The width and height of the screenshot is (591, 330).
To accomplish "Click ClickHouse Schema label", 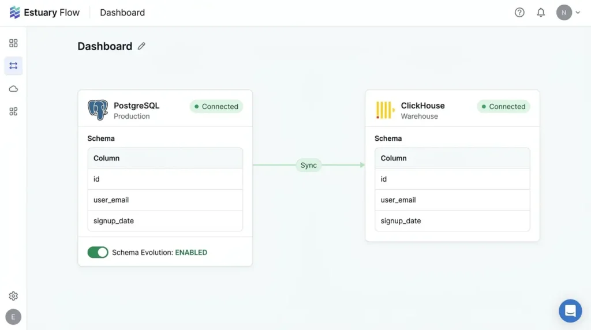I will [388, 138].
